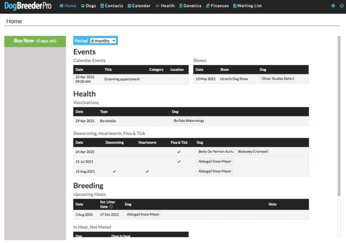Screen dimensions: 346x243
Task: Click the page vertical scrollbar
Action: (x=339, y=116)
